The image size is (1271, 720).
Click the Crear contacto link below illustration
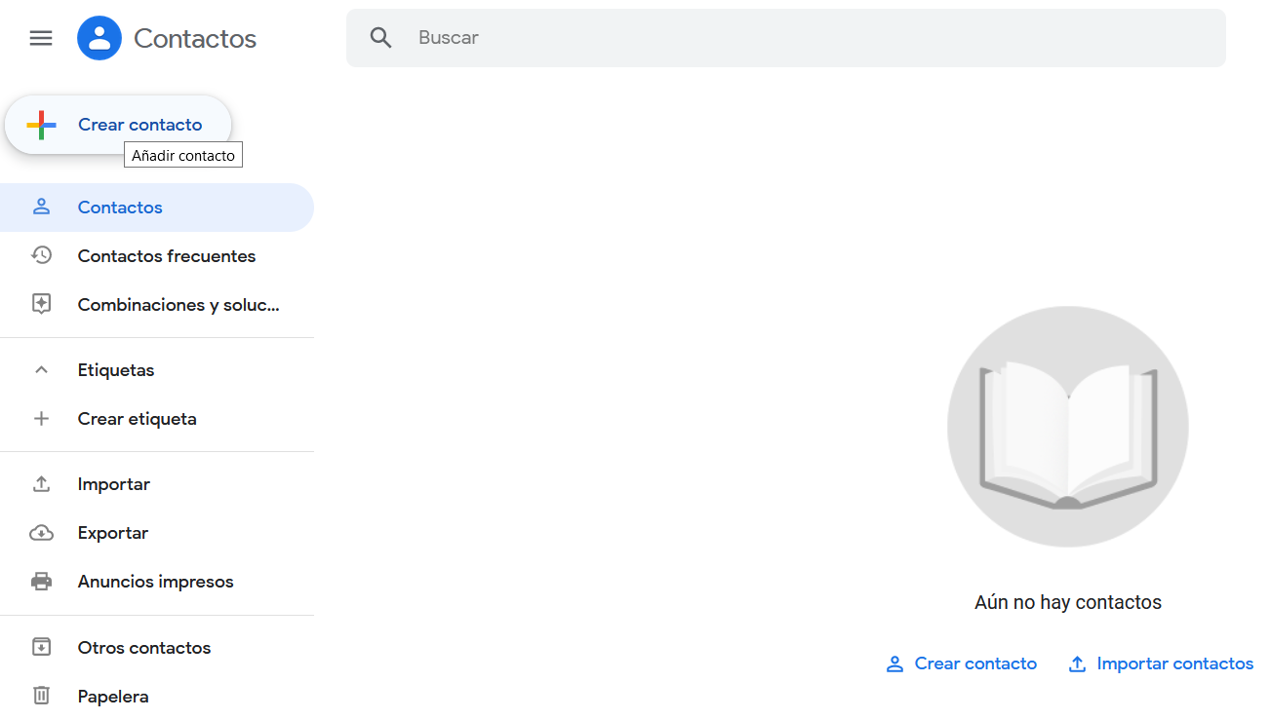pos(961,663)
